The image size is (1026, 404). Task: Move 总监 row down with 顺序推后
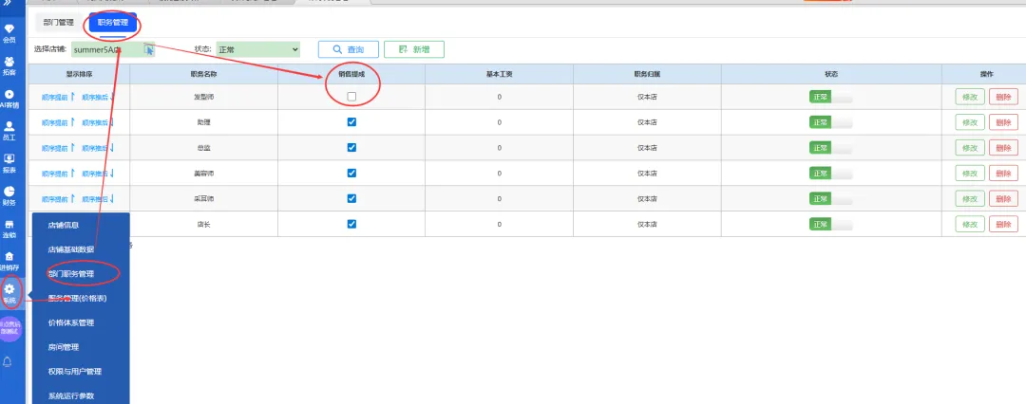coord(98,148)
